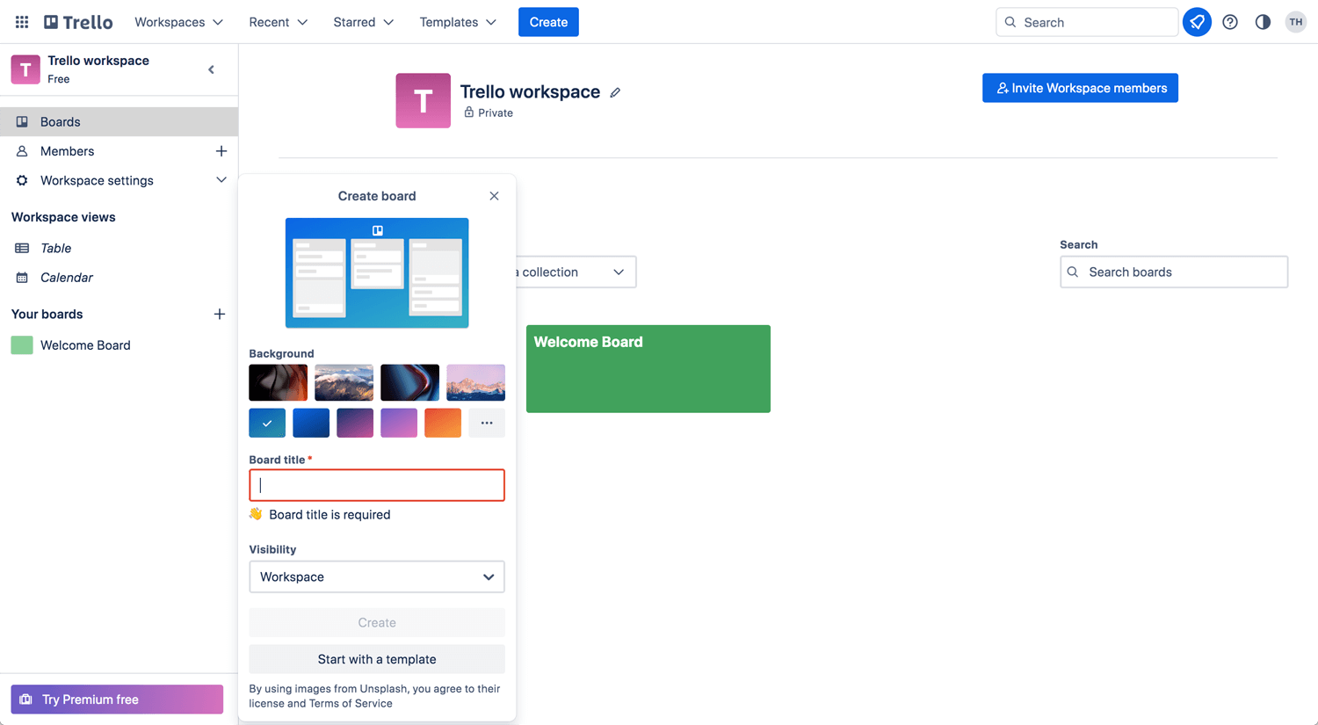Select the snowy mountain photo background
1318x725 pixels.
[344, 383]
